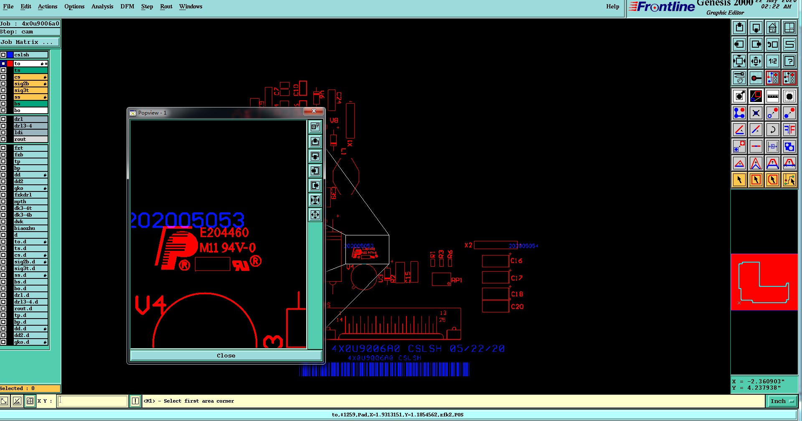Click the red color swatch of to layer
The image size is (802, 421).
click(x=10, y=64)
